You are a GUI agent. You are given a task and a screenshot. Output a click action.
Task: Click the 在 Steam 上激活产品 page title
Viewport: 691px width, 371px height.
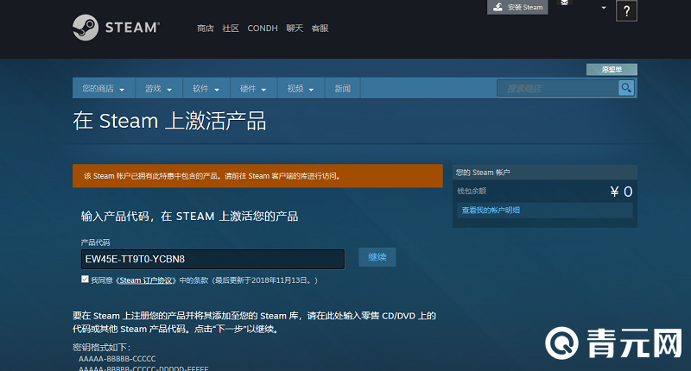tap(169, 121)
